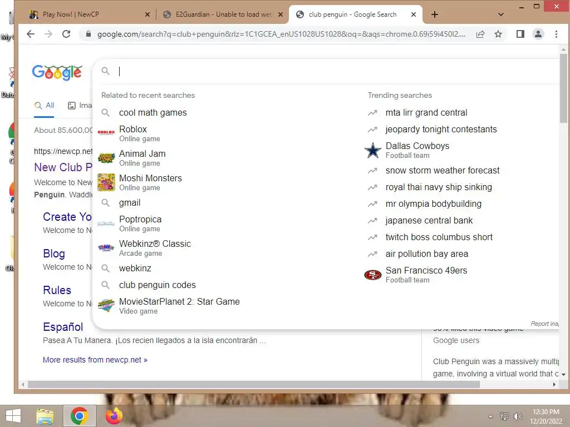This screenshot has height=427, width=570.
Task: Choose the gmail suggestion
Action: tap(130, 202)
